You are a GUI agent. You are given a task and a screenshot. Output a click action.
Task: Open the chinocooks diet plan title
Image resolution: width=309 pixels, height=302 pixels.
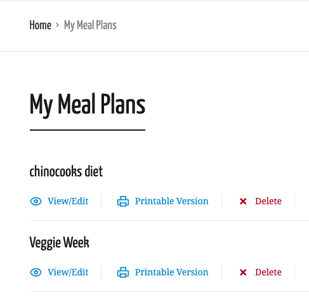66,171
